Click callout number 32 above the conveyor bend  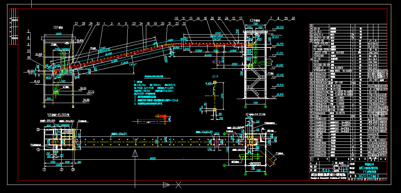pyautogui.click(x=184, y=23)
